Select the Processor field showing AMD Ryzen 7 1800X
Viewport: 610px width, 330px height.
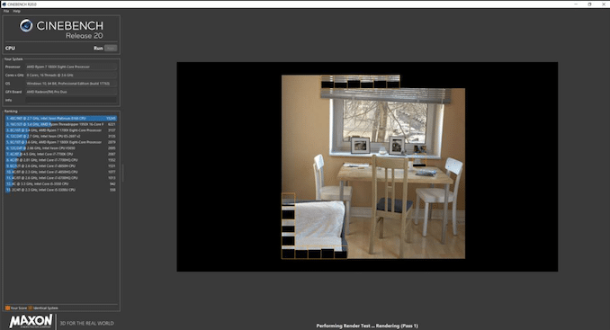tap(71, 67)
